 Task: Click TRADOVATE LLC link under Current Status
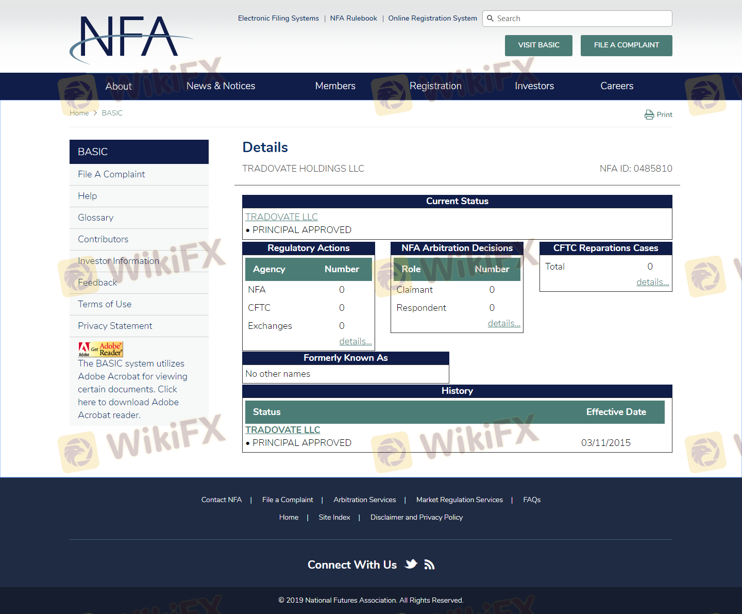(281, 217)
